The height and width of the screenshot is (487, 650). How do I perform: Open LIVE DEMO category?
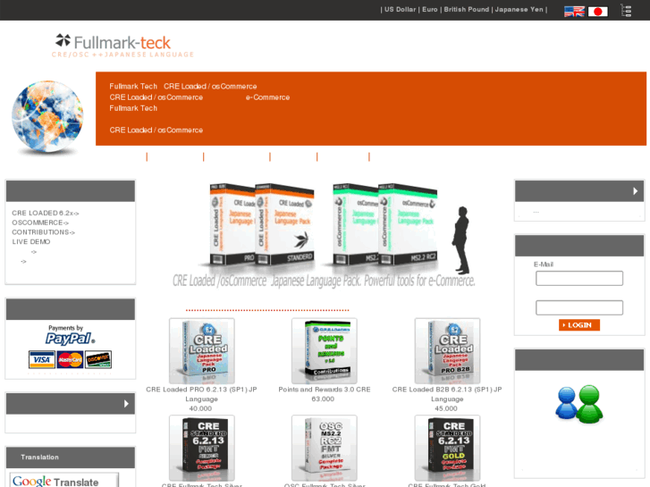(31, 241)
